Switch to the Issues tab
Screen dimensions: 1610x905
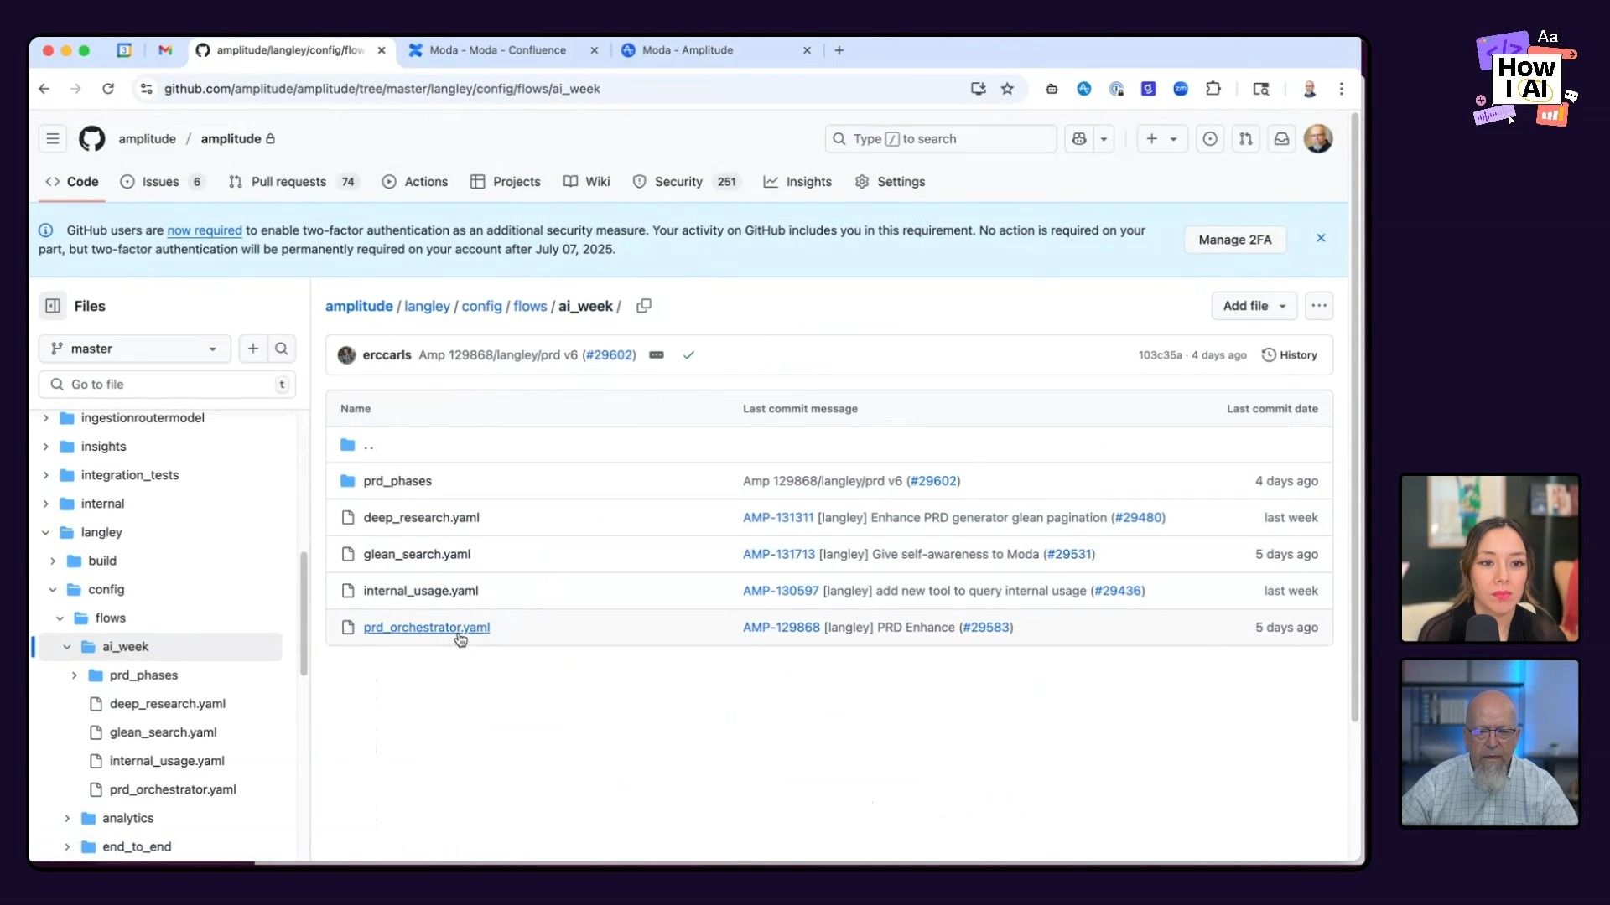coord(162,182)
